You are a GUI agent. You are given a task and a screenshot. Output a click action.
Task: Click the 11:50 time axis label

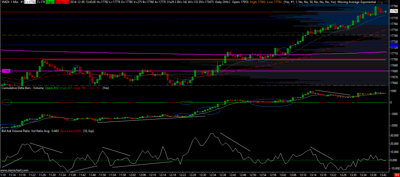tap(103, 175)
